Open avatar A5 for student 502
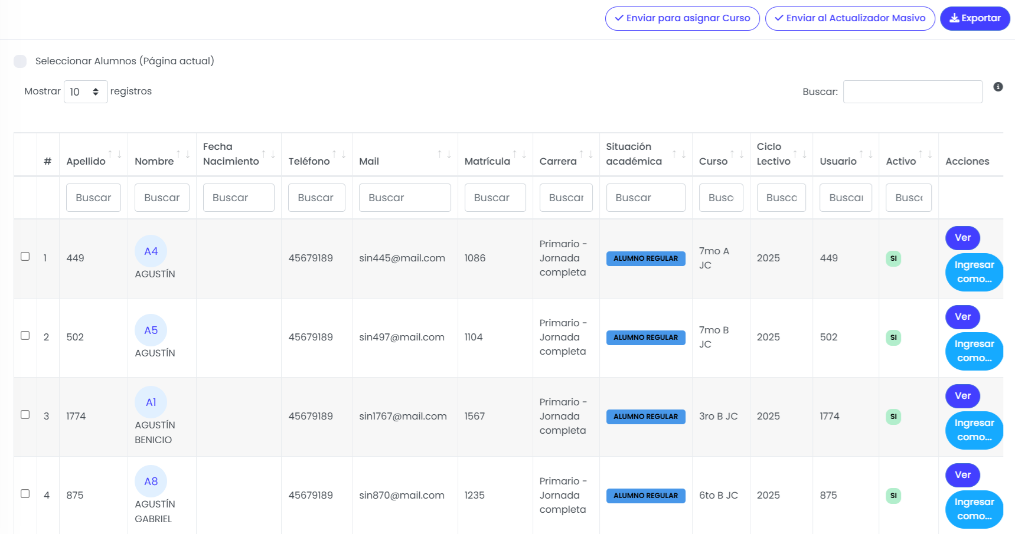The image size is (1015, 534). (151, 330)
